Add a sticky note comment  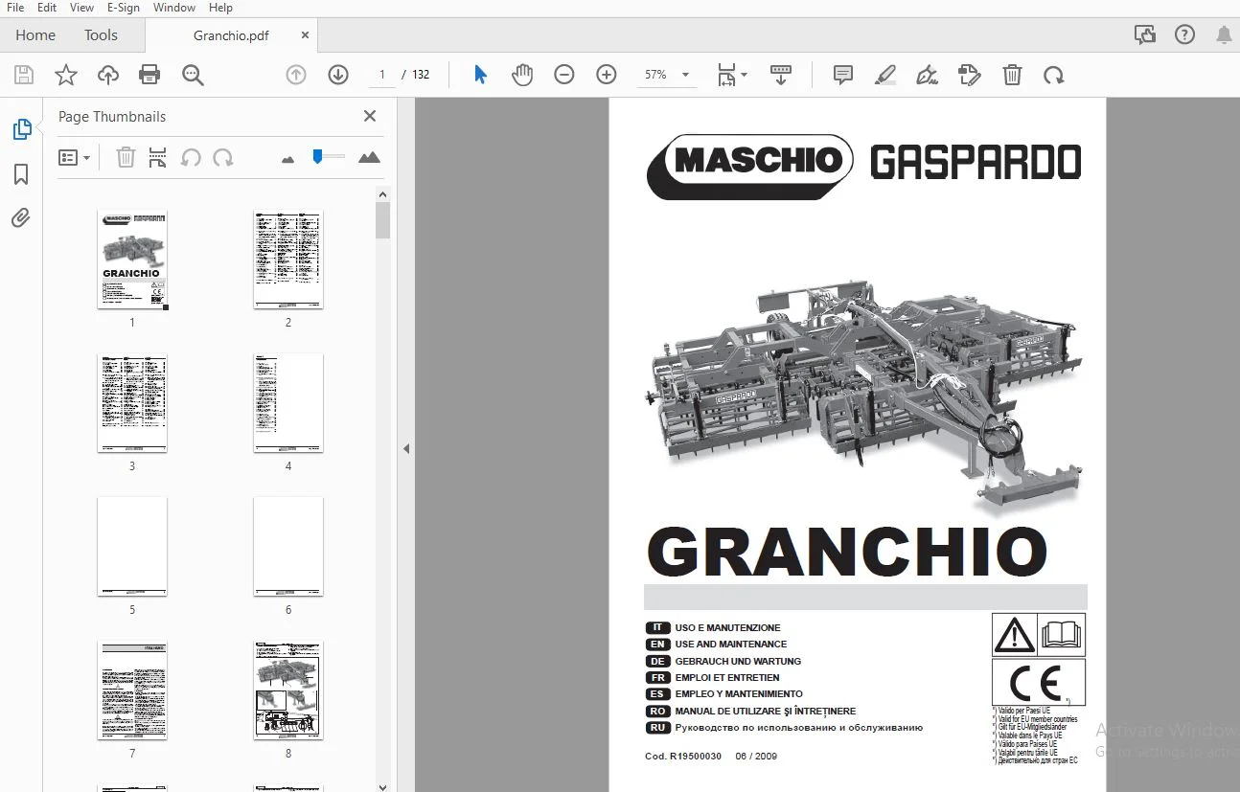tap(843, 75)
